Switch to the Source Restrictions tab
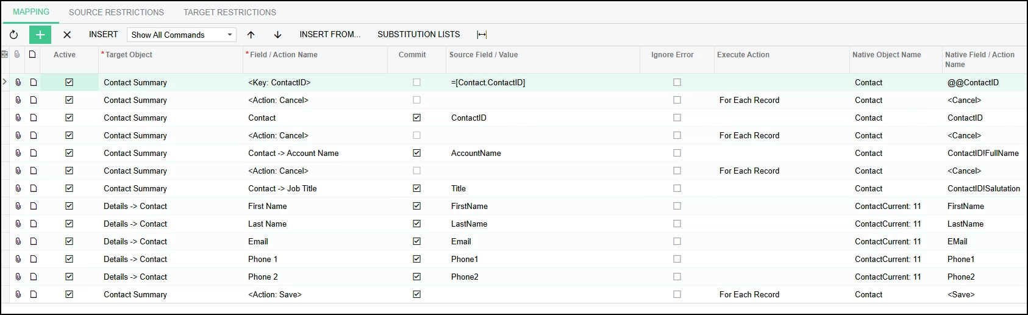 (116, 12)
